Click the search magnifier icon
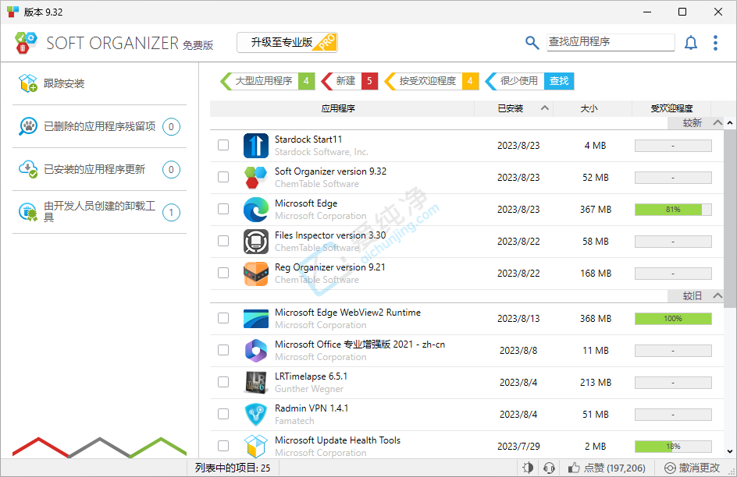Screen dimensions: 737x477 (x=532, y=43)
